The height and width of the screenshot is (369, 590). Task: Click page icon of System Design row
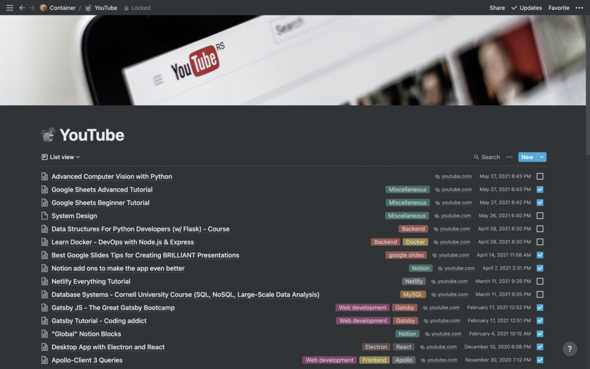45,216
